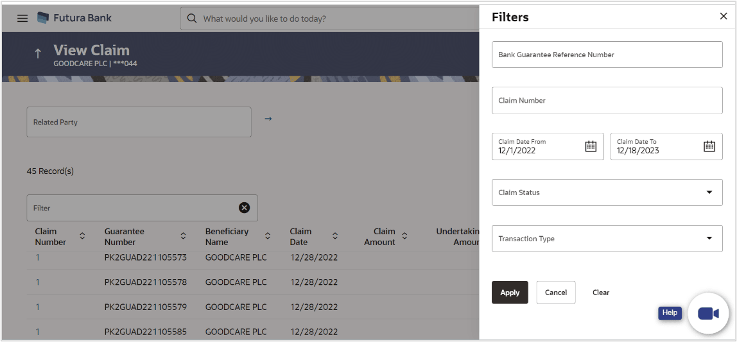Expand the Transaction Type dropdown
This screenshot has height=342, width=737.
[709, 239]
